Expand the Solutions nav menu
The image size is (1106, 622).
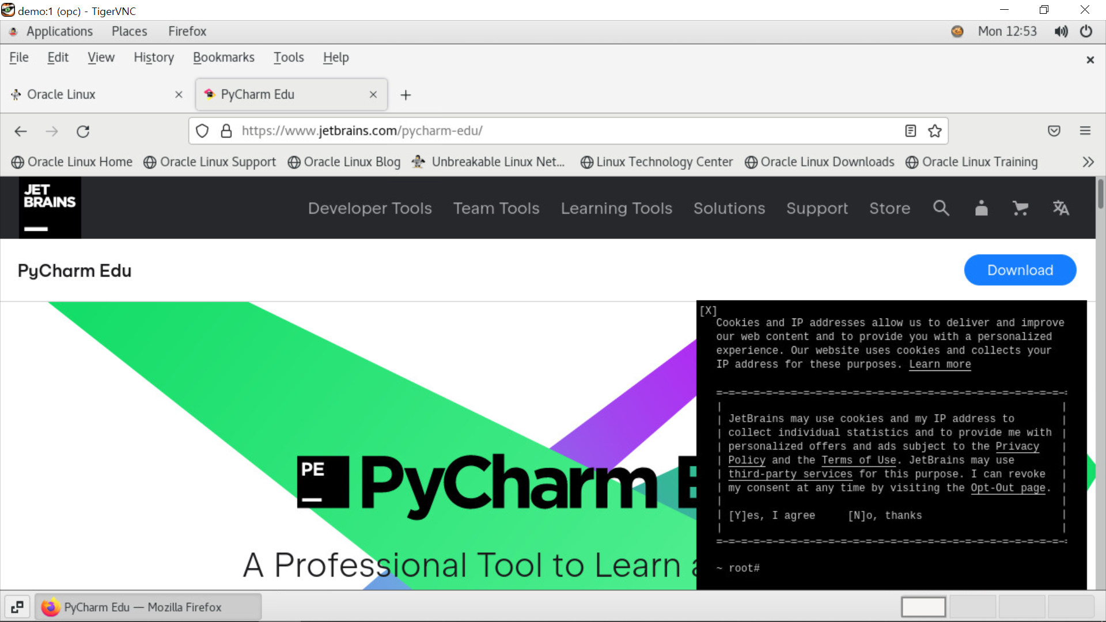click(729, 208)
